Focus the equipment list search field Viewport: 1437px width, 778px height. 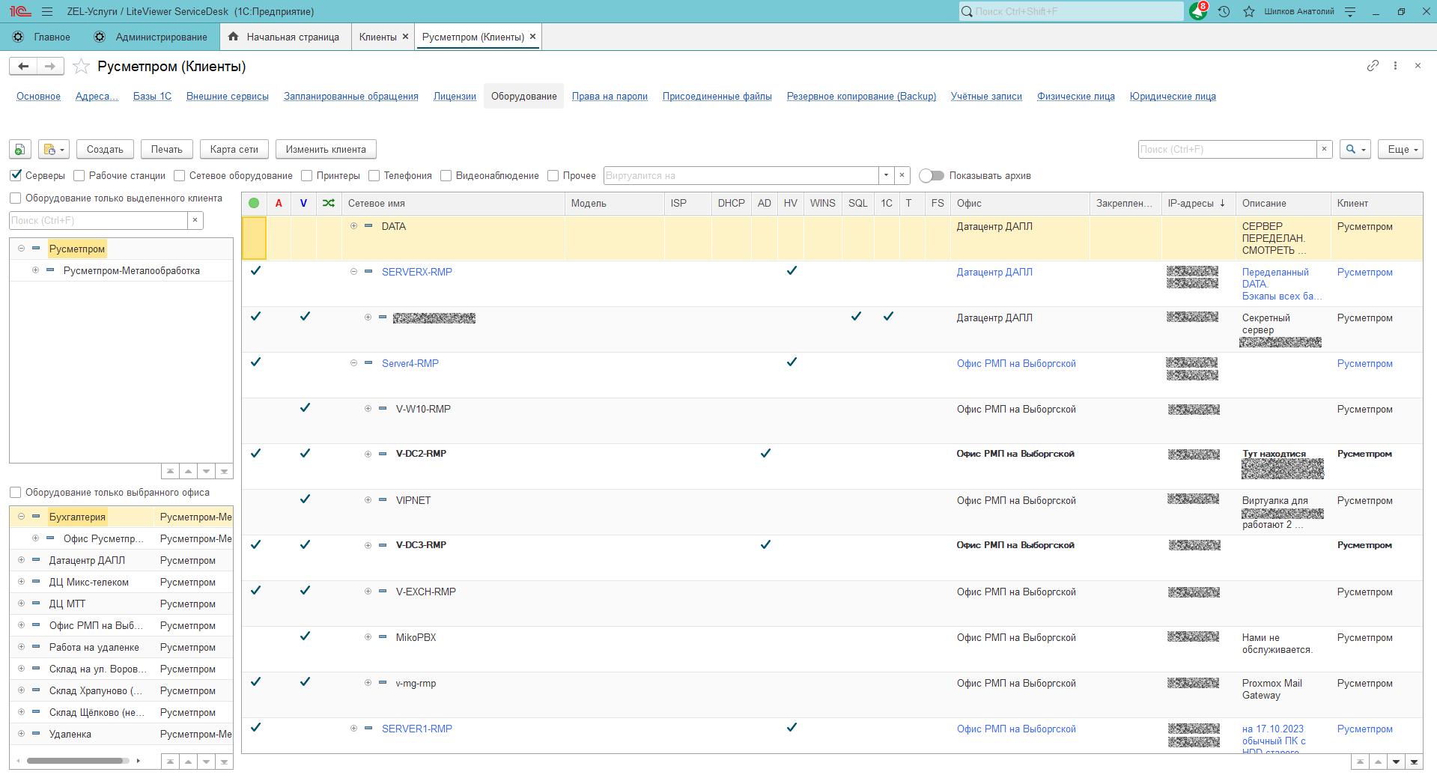tap(1227, 149)
